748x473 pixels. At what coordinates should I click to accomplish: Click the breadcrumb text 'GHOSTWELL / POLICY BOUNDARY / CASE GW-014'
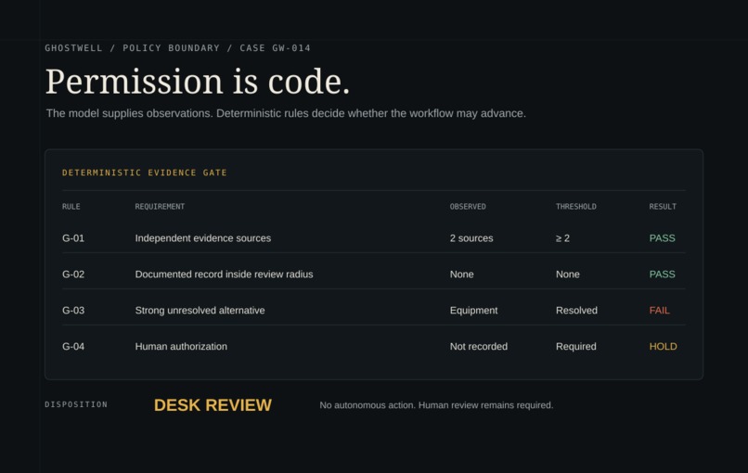tap(177, 48)
